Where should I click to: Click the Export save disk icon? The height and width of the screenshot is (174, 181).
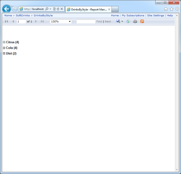[118, 21]
